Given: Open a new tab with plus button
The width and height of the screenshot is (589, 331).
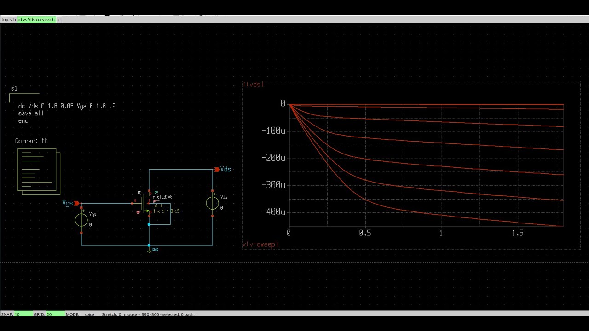Looking at the screenshot, I should (59, 20).
